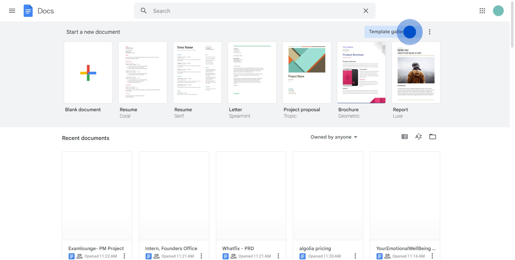Choose the Resume Serif template
The height and width of the screenshot is (260, 515).
pos(197,72)
